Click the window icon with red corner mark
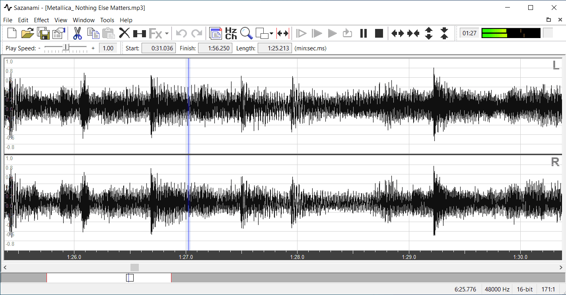The width and height of the screenshot is (566, 295). click(216, 33)
